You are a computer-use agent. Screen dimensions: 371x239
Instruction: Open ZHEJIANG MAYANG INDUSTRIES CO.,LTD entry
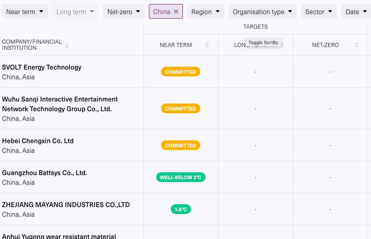(x=66, y=205)
